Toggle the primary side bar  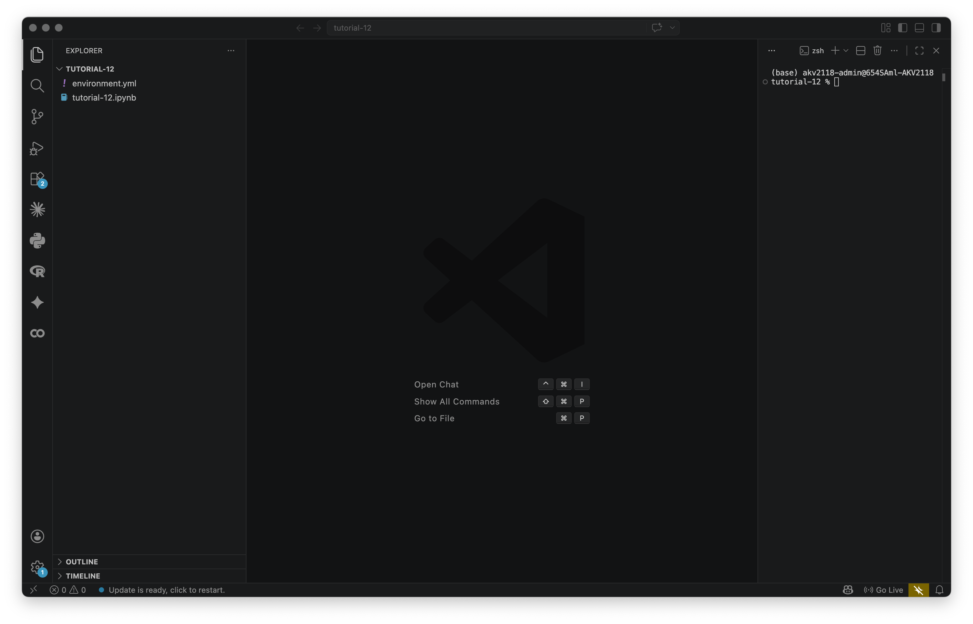click(x=902, y=27)
